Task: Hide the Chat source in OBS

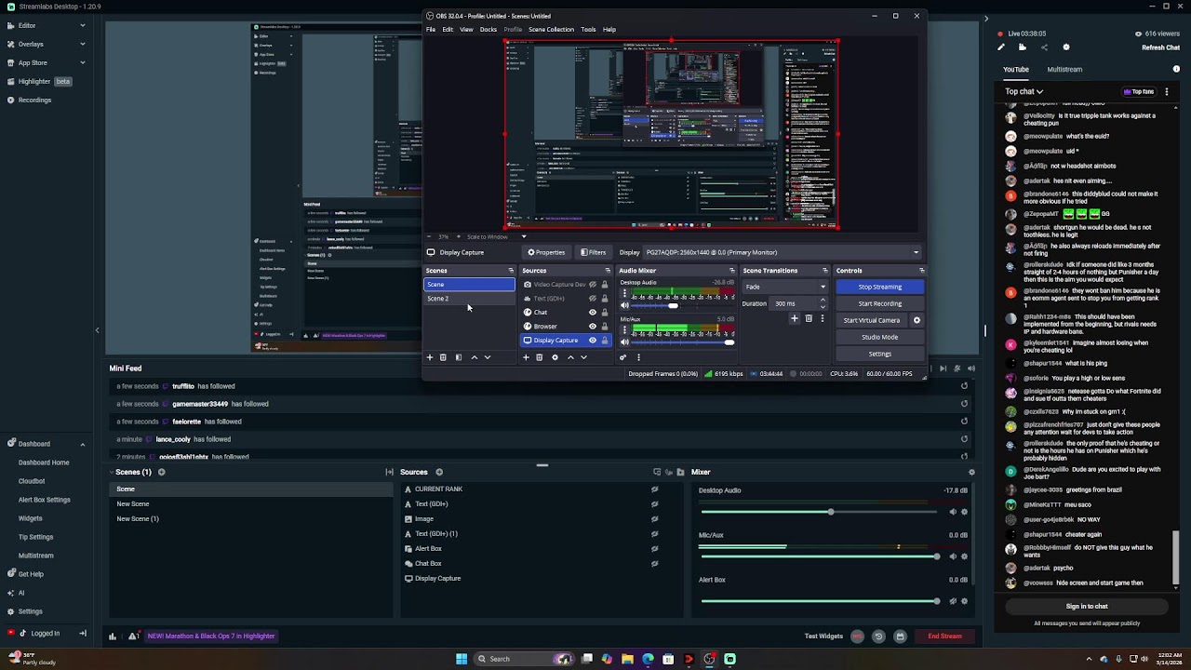Action: click(x=592, y=313)
